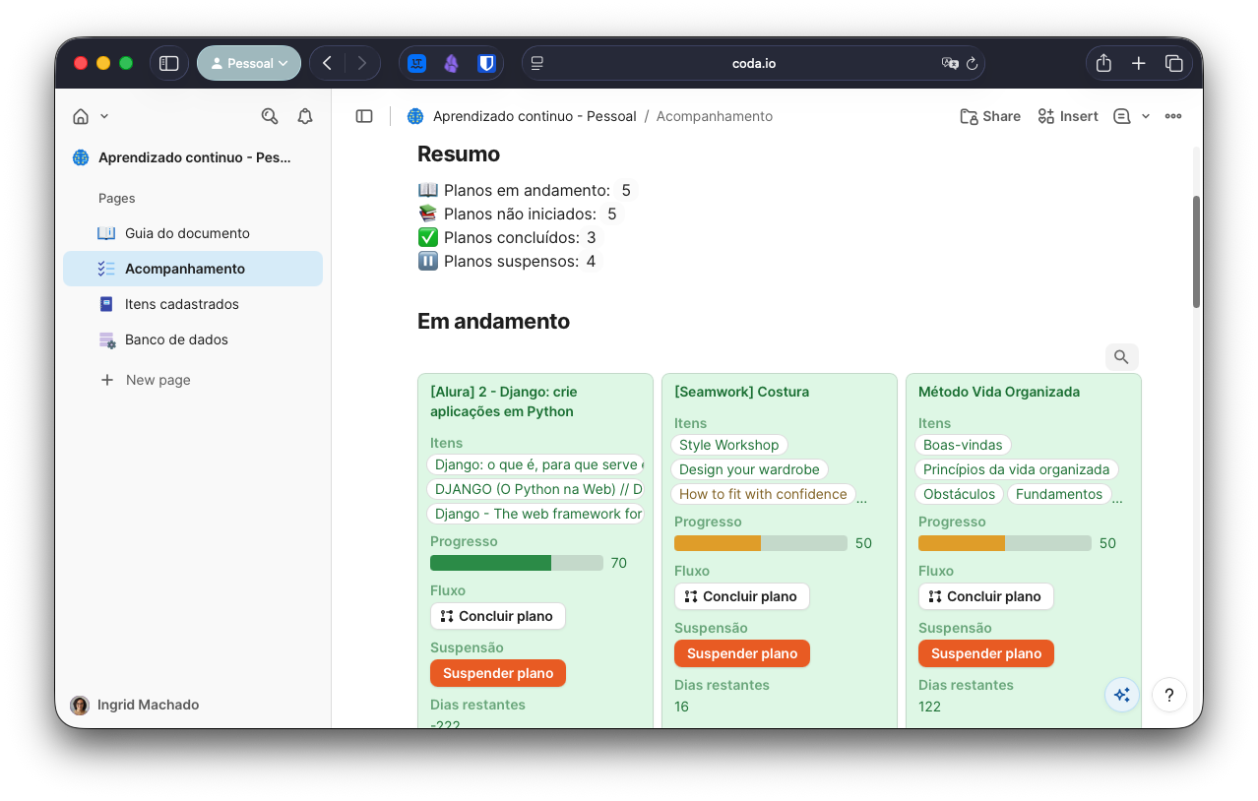Click the Django progress bar at 70
The image size is (1258, 801).
tap(516, 563)
